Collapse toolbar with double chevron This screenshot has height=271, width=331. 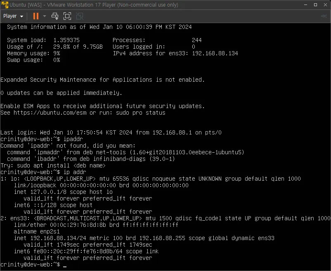pos(324,16)
